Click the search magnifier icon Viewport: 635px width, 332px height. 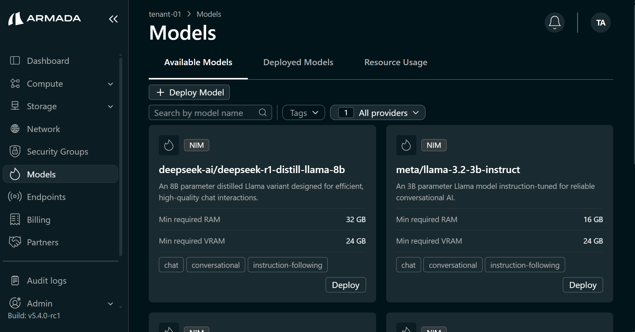263,112
